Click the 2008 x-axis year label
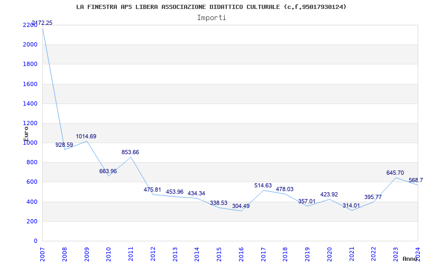This screenshot has height=264, width=423. tap(65, 254)
